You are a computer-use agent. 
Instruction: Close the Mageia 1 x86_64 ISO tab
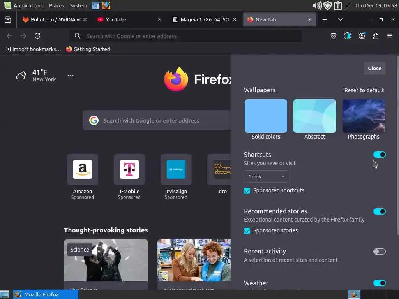coord(235,19)
